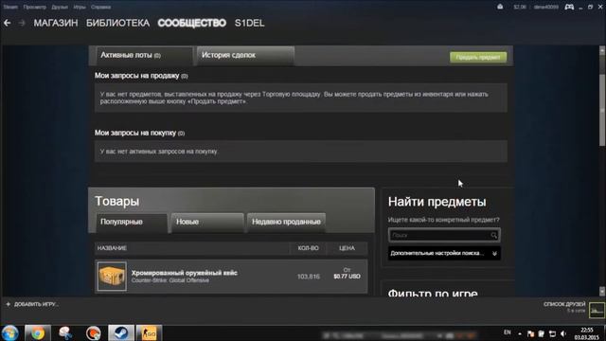The height and width of the screenshot is (341, 606).
Task: Open Steam from the taskbar
Action: point(121,332)
